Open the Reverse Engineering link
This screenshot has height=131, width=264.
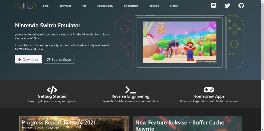(130, 96)
